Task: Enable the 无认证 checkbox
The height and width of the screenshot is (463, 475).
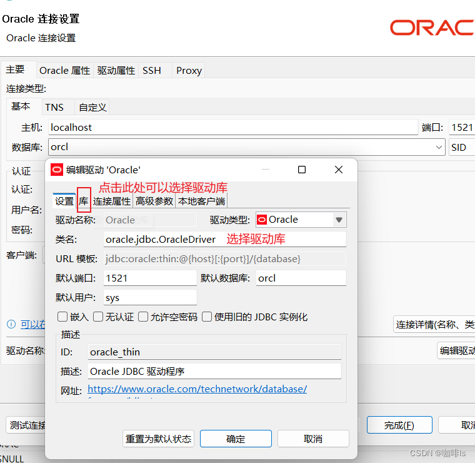Action: coord(98,317)
